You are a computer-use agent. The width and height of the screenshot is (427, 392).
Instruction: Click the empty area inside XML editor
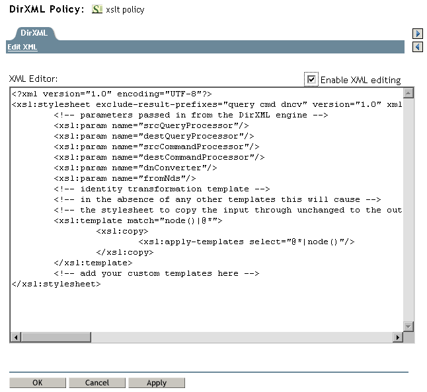click(207, 310)
